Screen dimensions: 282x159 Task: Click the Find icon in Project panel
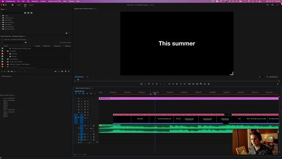59,72
